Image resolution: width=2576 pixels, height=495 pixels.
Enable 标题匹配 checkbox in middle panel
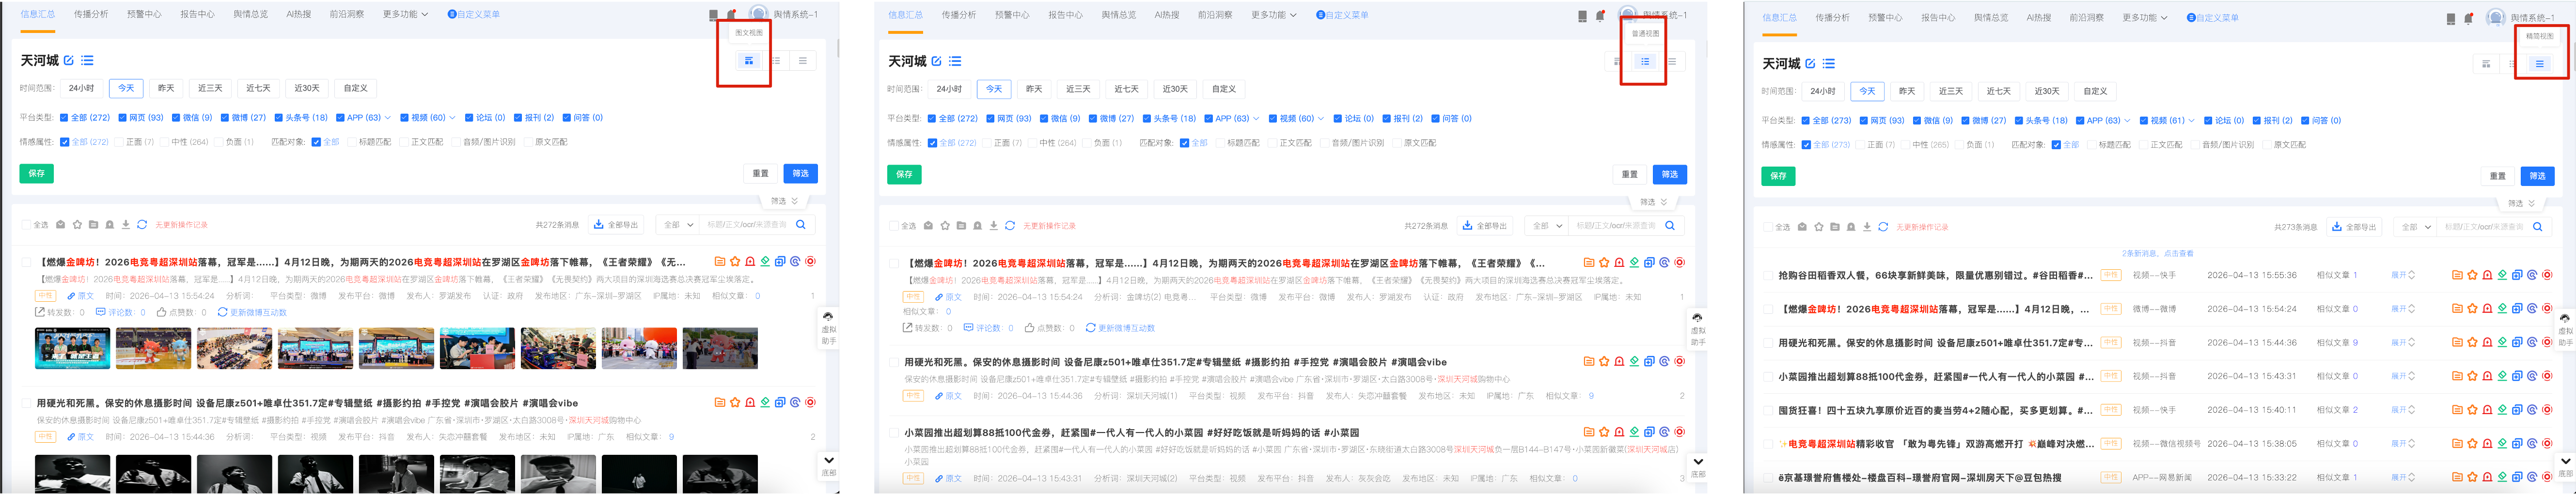(1220, 143)
